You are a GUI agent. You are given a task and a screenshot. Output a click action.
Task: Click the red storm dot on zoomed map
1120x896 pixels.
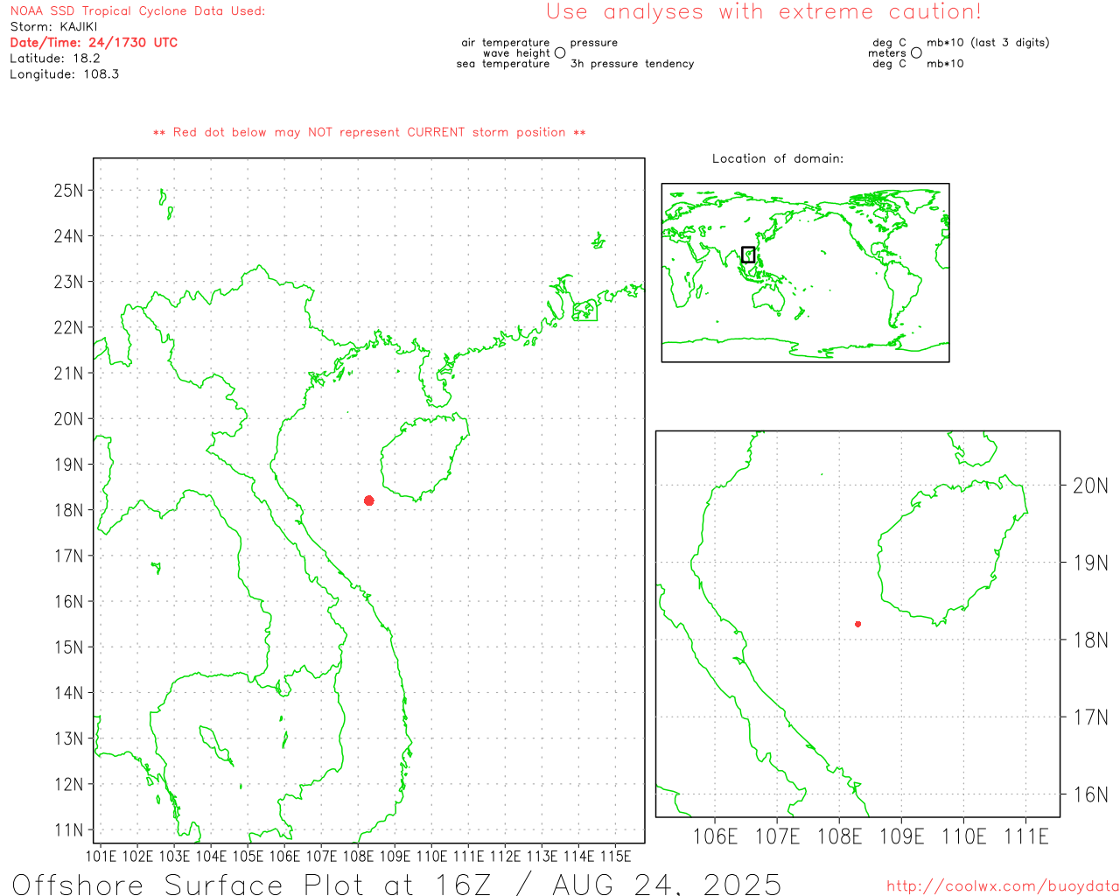(x=858, y=624)
